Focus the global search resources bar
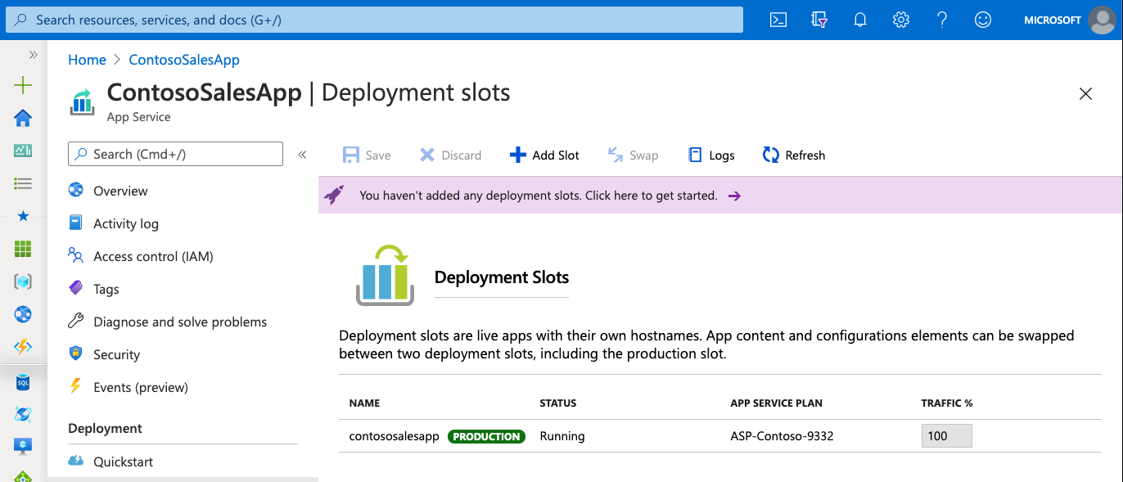Screen dimensions: 1123x482 pos(375,20)
